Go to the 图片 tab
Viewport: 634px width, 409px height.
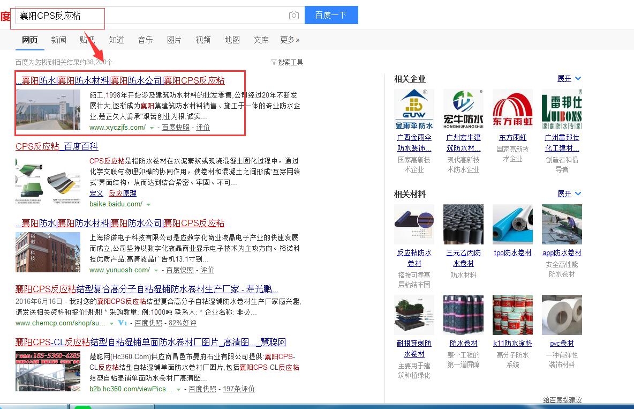(174, 40)
